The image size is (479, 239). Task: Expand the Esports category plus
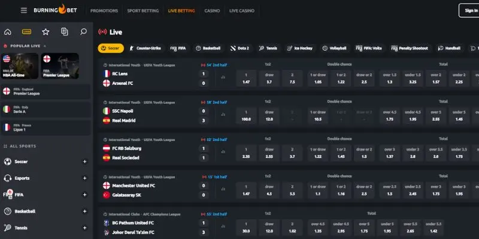click(x=85, y=178)
